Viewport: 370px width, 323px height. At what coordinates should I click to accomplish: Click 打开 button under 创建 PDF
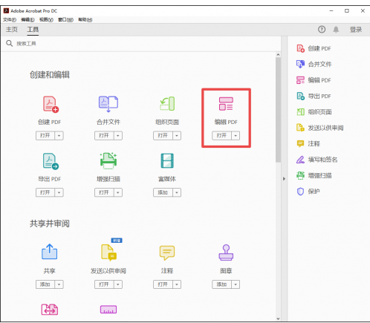pos(45,136)
